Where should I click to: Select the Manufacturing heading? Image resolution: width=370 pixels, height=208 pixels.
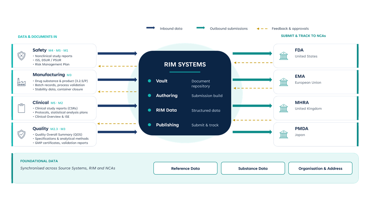coord(49,75)
